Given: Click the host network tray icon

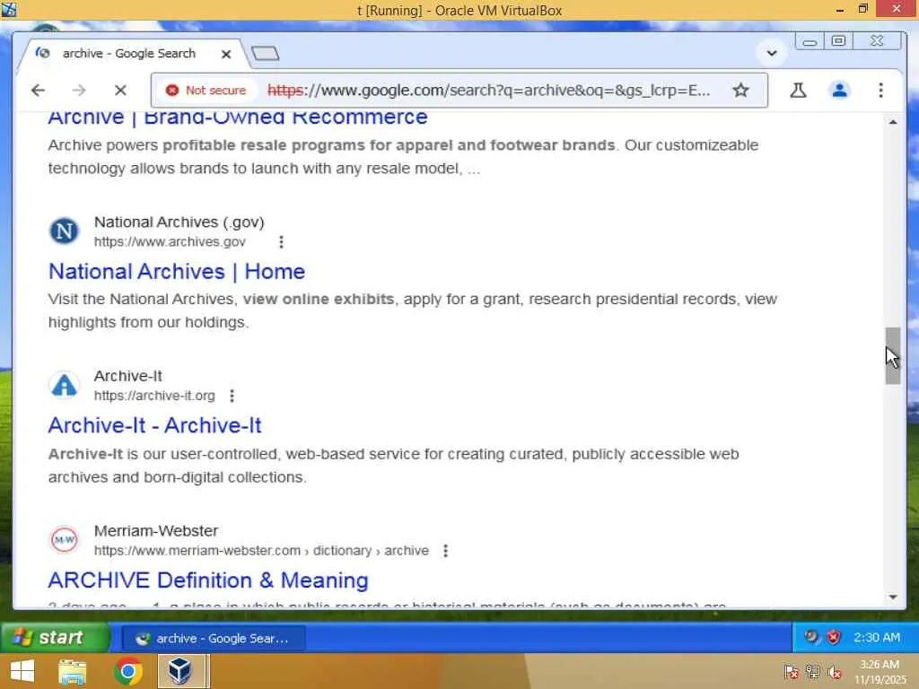Looking at the screenshot, I should point(813,672).
